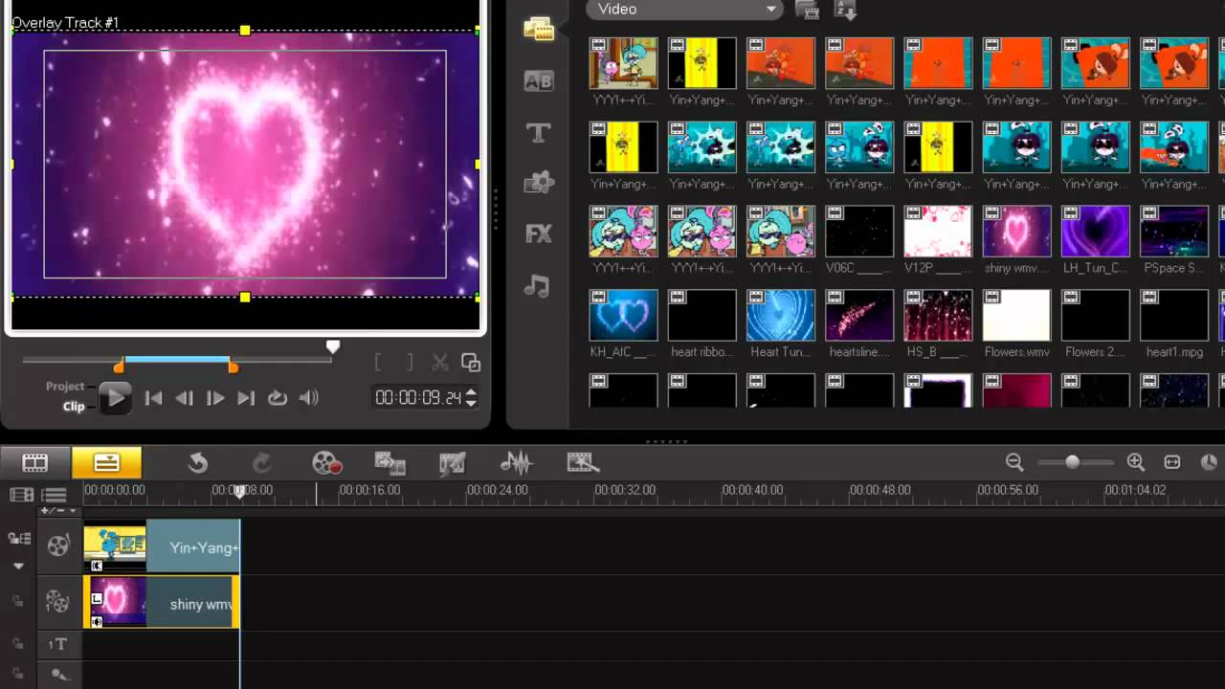Image resolution: width=1225 pixels, height=689 pixels.
Task: Set Mark-out bracket
Action: (410, 363)
